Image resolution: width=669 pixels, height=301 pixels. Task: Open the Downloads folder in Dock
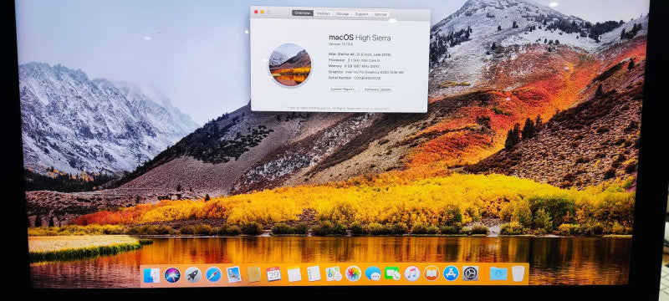498,273
